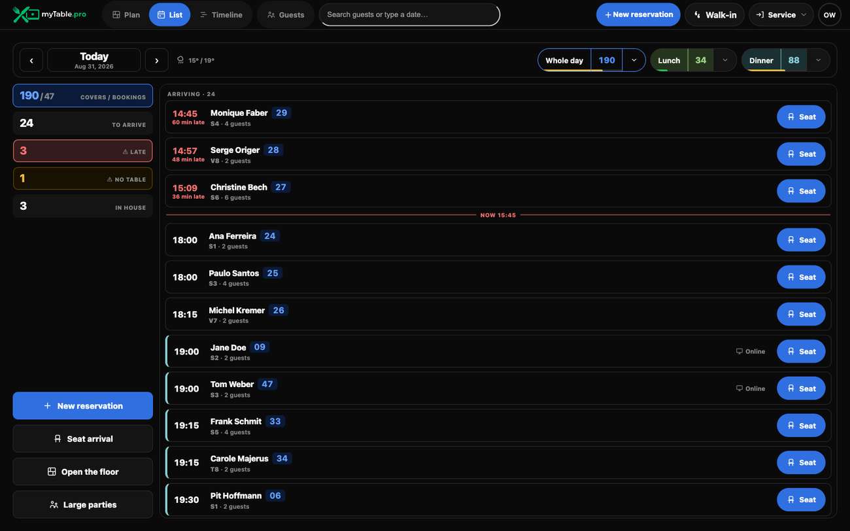
Task: Focus the guest search field
Action: (x=409, y=14)
